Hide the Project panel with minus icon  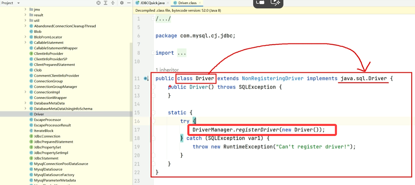[x=129, y=3]
